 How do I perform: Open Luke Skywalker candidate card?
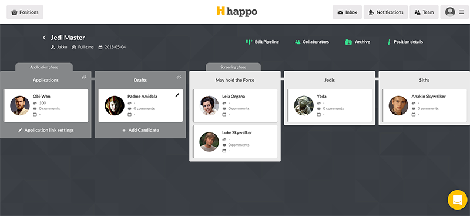point(235,142)
